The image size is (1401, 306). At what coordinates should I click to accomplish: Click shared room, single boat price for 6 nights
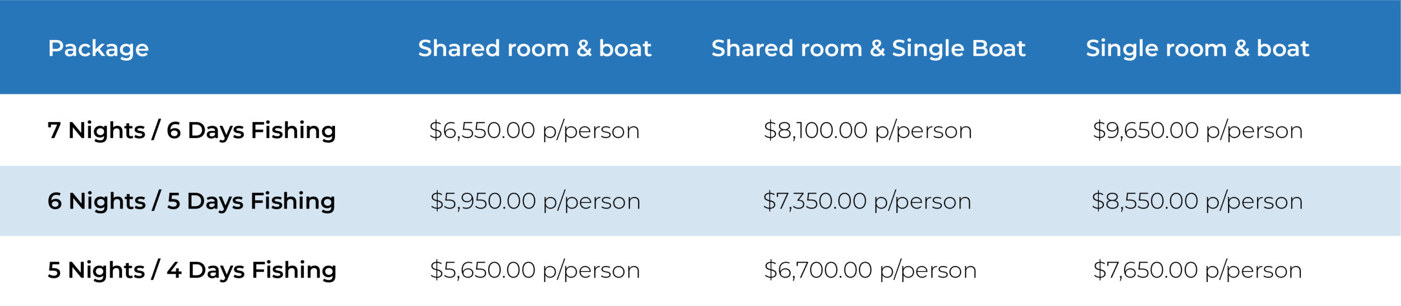point(867,201)
